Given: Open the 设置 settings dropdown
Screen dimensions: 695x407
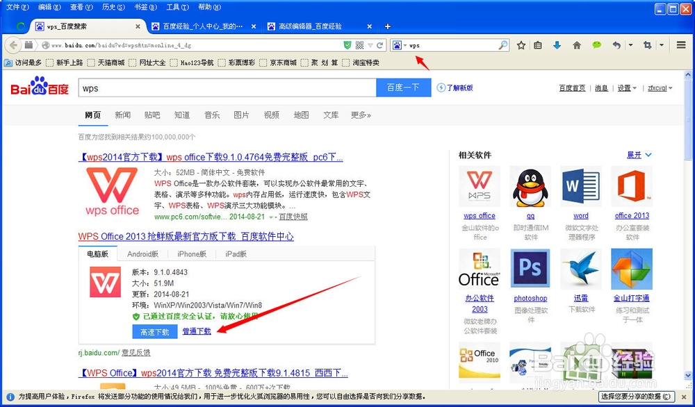Looking at the screenshot, I should pos(627,88).
